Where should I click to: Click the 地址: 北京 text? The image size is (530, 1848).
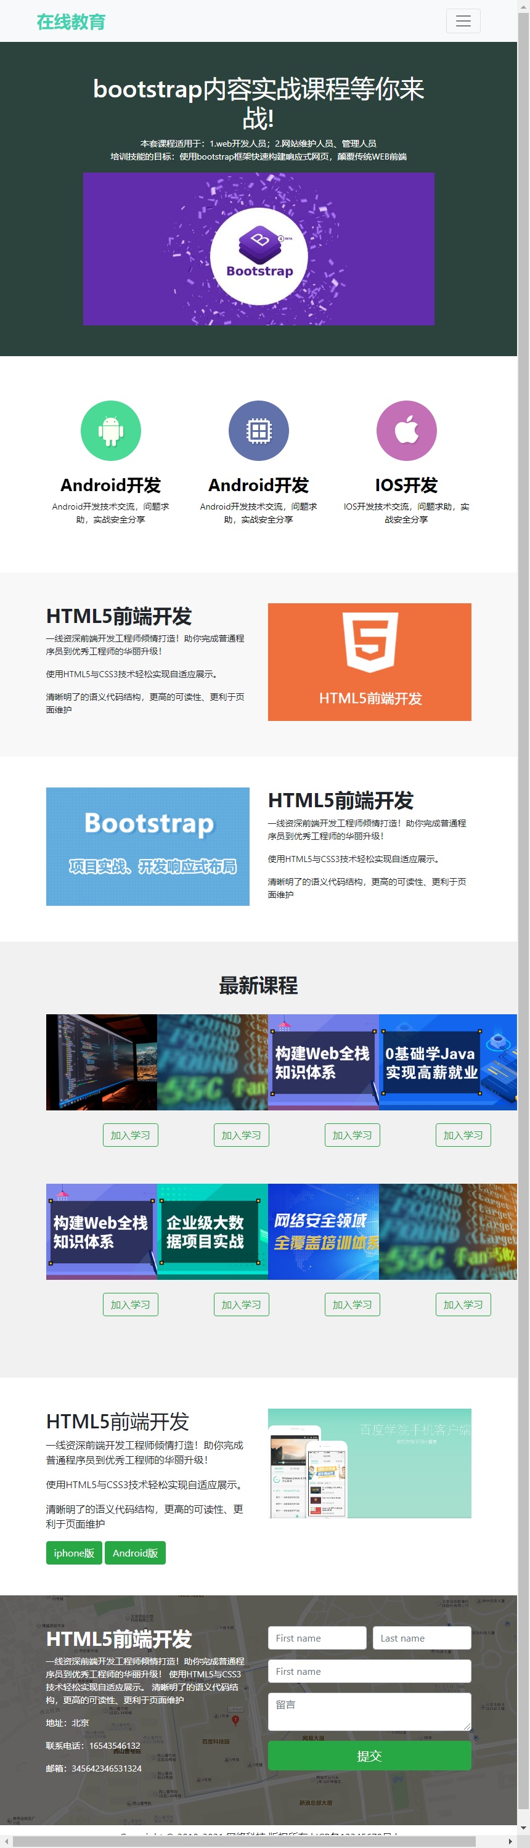click(x=67, y=1722)
